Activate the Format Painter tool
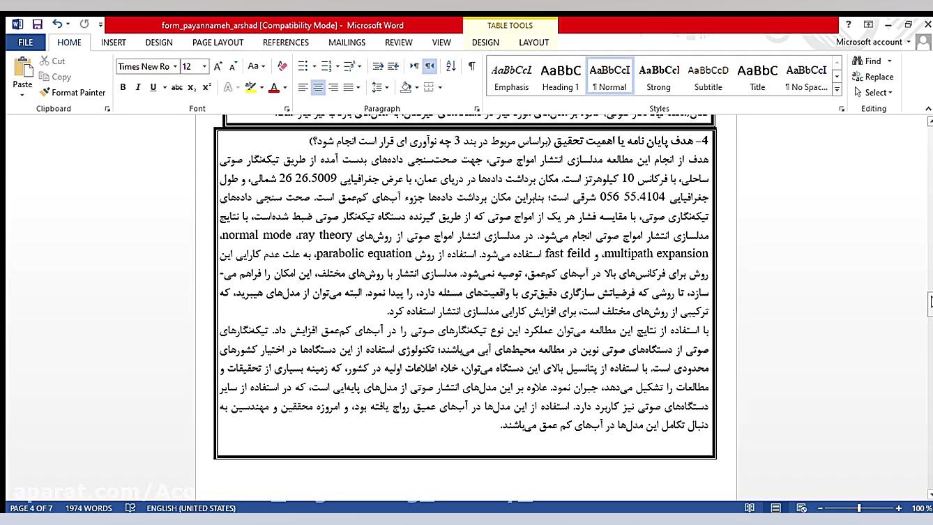The width and height of the screenshot is (933, 525). click(x=72, y=92)
